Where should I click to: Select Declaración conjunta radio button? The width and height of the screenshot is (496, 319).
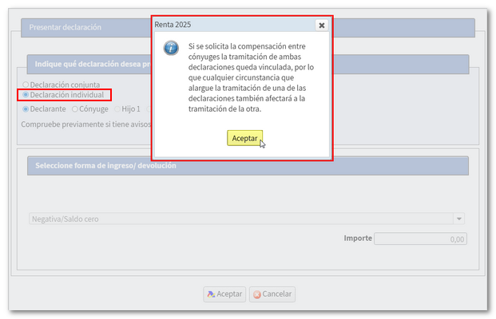coord(26,85)
